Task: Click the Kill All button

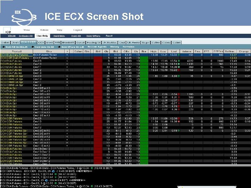Action: [x=12, y=36]
